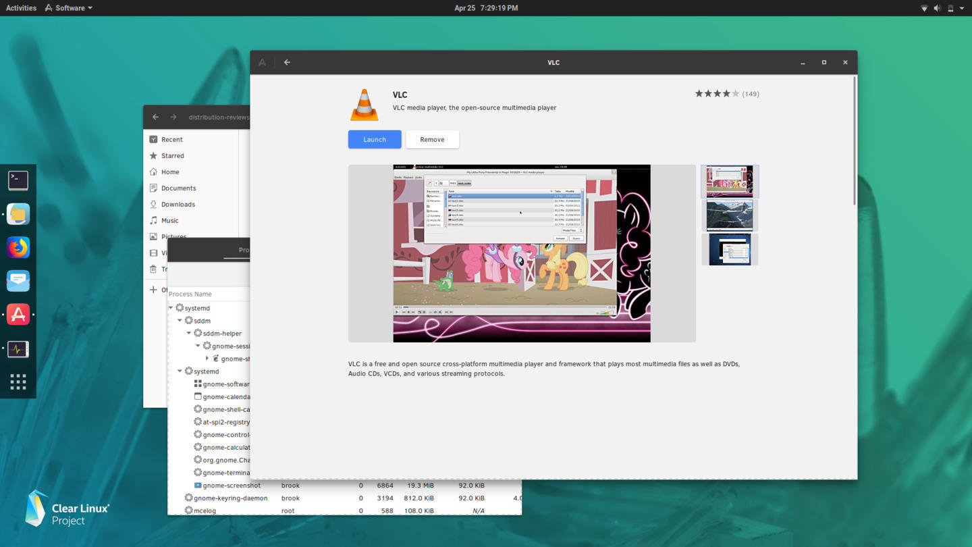This screenshot has height=547, width=972.
Task: Click the VLC star rating reviews
Action: coord(727,94)
